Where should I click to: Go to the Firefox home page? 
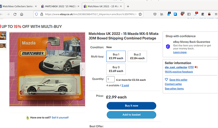pos(21,14)
